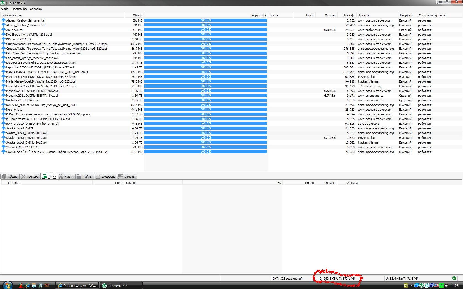Click the arrow icon of Nachalo.2010.HDRip.avi

[4, 100]
